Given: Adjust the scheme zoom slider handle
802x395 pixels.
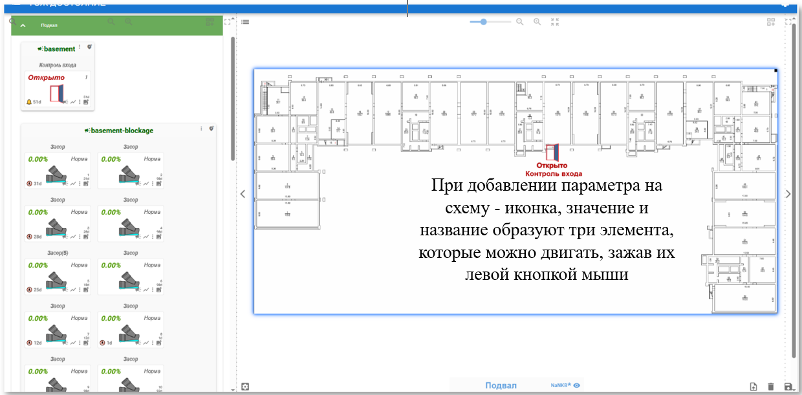Looking at the screenshot, I should point(484,21).
